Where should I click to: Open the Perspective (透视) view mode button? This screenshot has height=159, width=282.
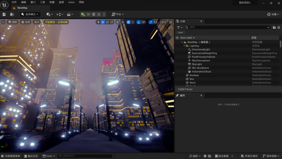(13, 22)
